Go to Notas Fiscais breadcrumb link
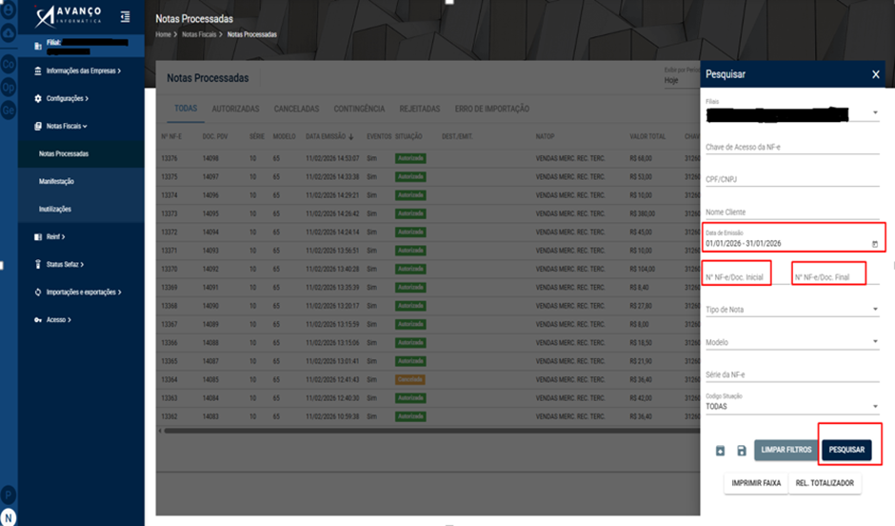This screenshot has width=895, height=526. click(199, 34)
